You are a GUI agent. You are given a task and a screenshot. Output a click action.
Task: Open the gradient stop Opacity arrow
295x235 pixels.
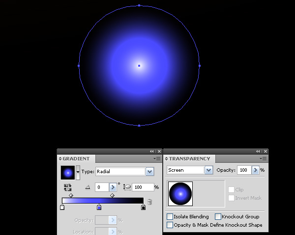click(x=113, y=220)
